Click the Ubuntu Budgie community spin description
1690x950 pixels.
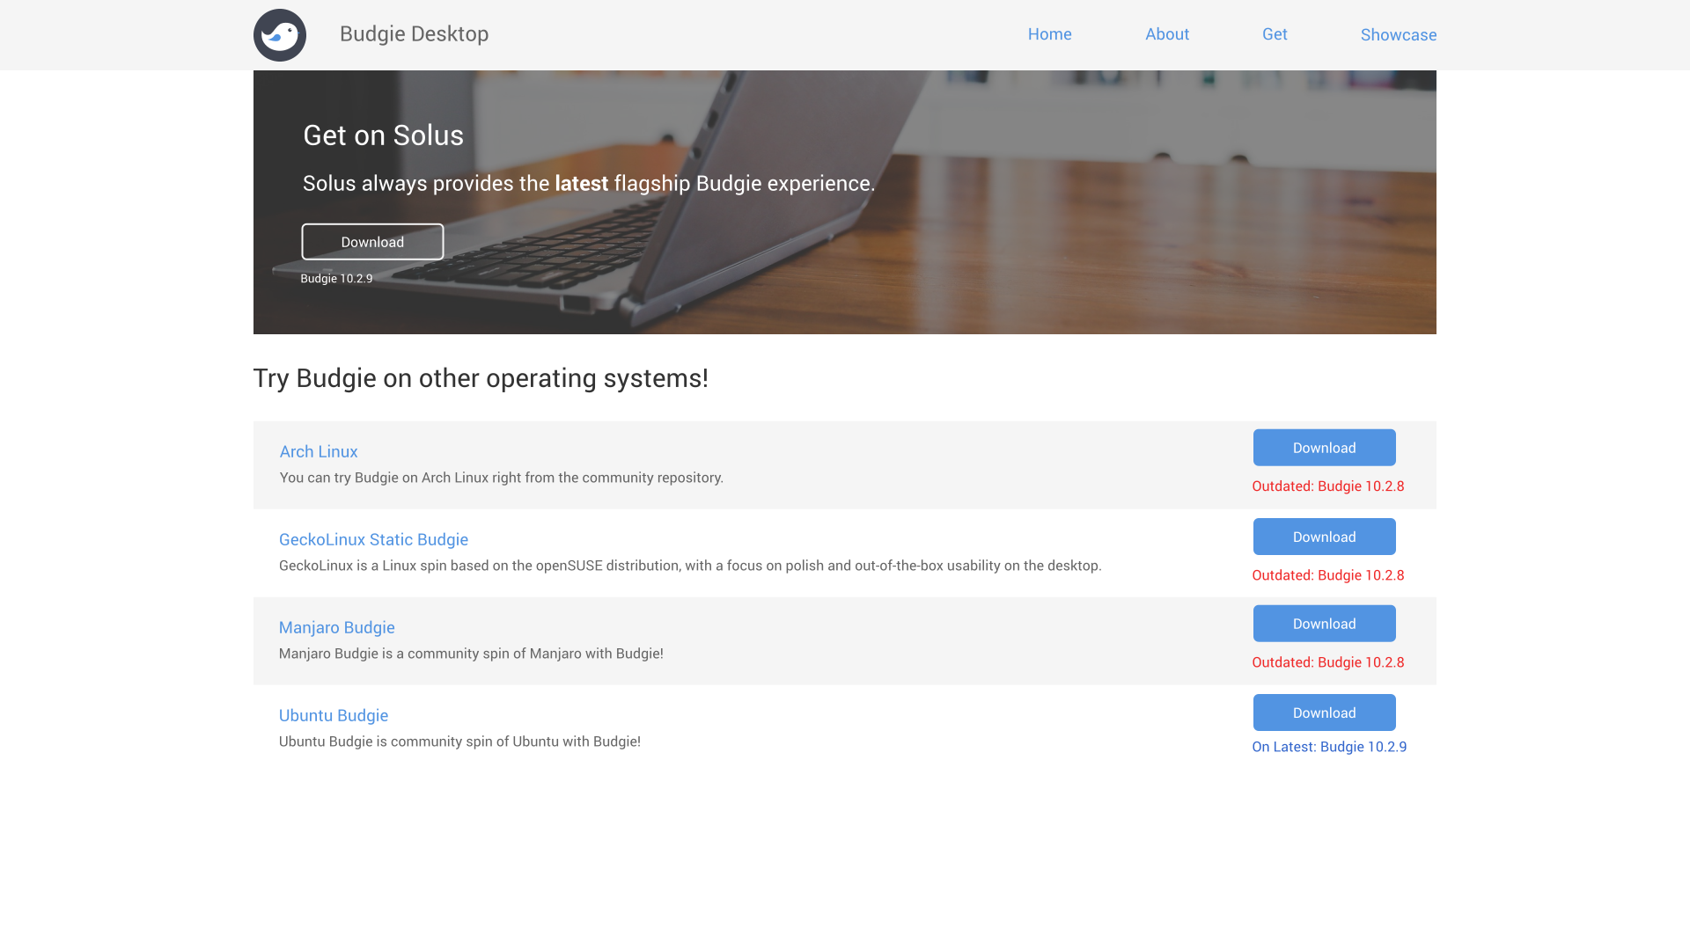(460, 742)
